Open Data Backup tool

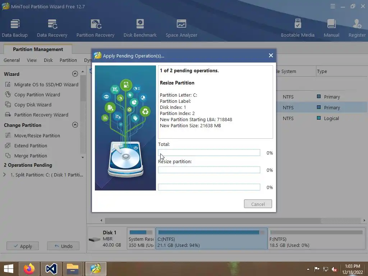(14, 28)
